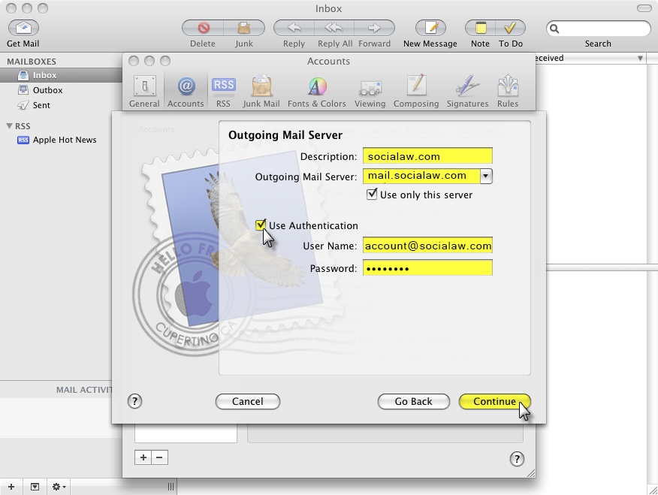Click the Junk toolbar button
658x495 pixels.
pos(244,28)
